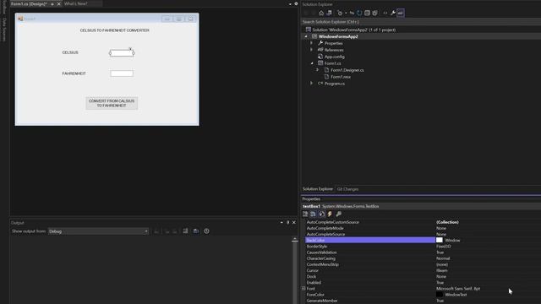Open the 'Show output from' Debug dropdown
This screenshot has width=541, height=304.
(x=98, y=231)
